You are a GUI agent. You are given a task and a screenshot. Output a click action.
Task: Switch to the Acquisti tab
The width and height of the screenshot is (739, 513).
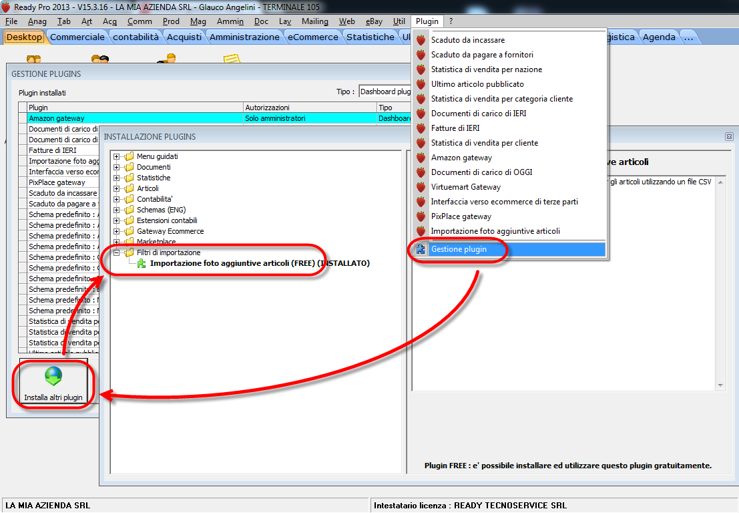click(x=184, y=37)
